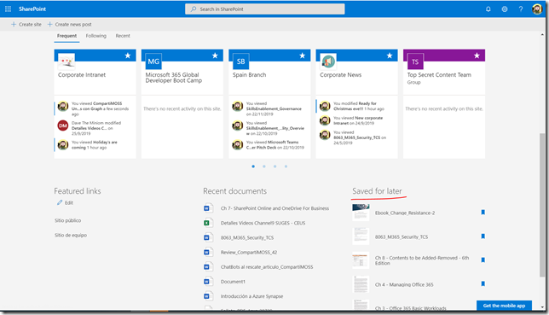Open Spain Branch site title
The image size is (549, 315).
coord(249,75)
